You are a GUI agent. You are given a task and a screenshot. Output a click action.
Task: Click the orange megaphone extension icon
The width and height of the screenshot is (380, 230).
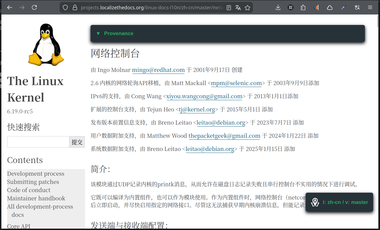(x=316, y=7)
